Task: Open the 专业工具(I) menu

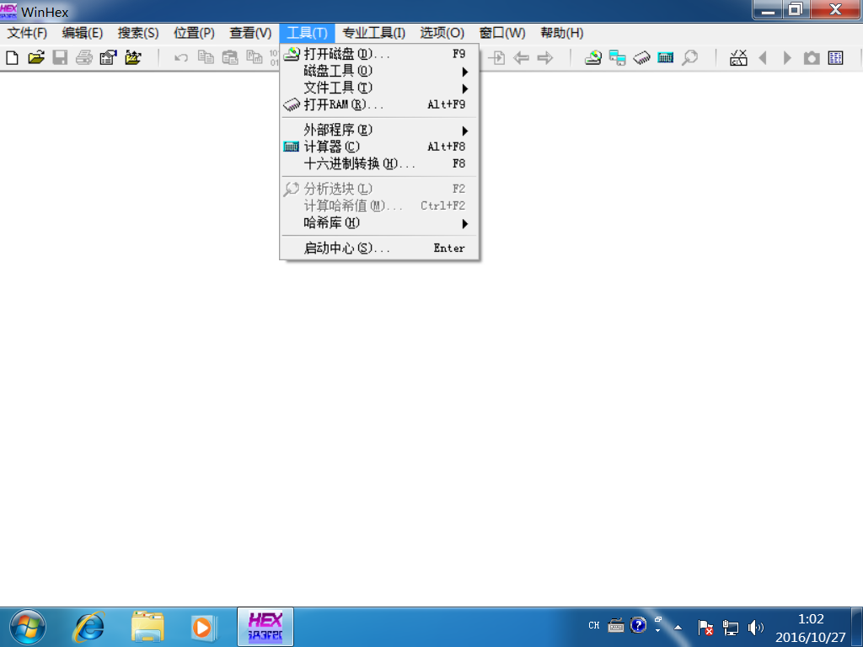Action: click(373, 33)
